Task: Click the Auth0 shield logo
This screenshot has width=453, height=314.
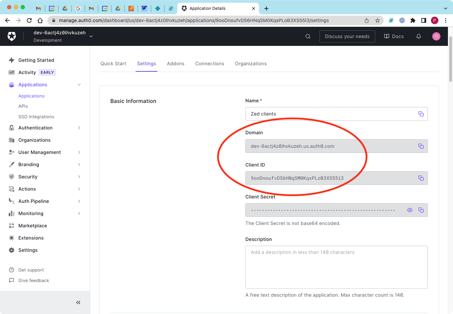Action: click(x=12, y=36)
